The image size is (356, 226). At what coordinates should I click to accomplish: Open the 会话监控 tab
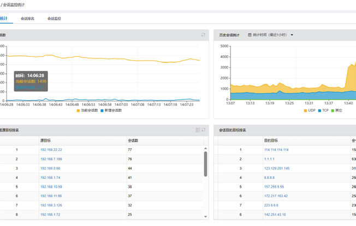tap(54, 19)
